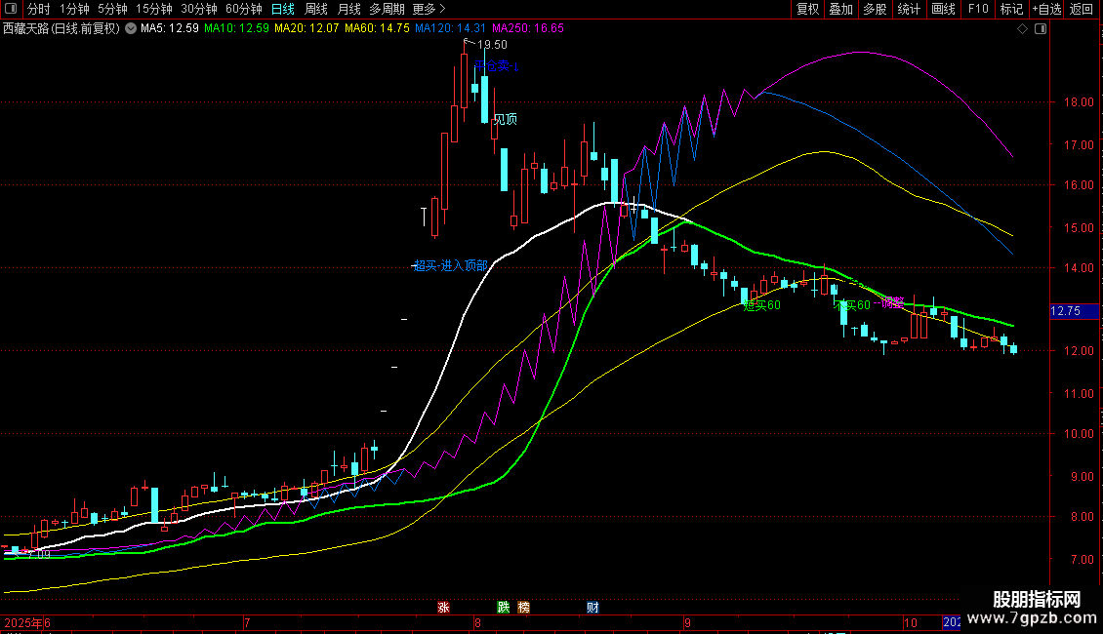Add stock via +自选 button
Screen dimensions: 1103x634
click(x=1046, y=9)
